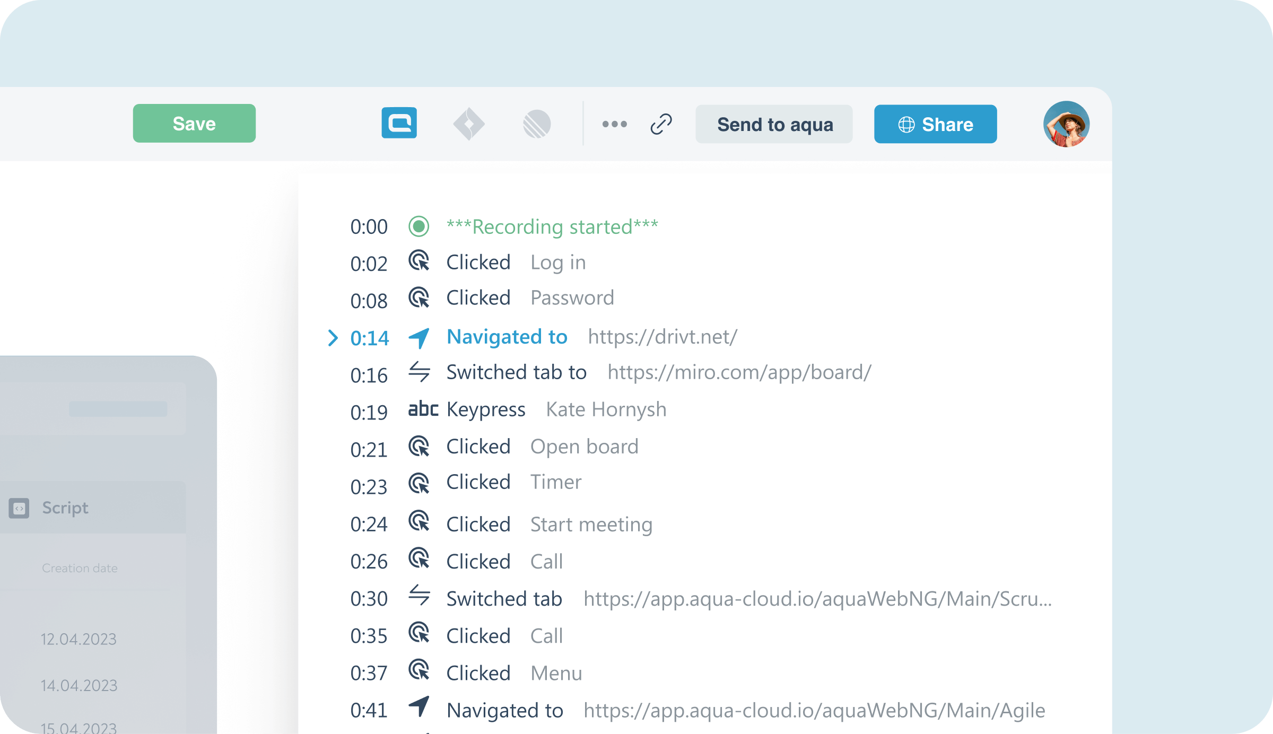Select the Script sidebar item
This screenshot has height=734, width=1273.
(65, 508)
